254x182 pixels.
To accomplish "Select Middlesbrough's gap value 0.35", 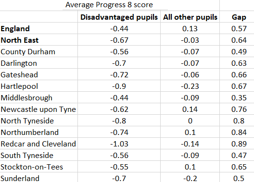I will tap(239, 97).
